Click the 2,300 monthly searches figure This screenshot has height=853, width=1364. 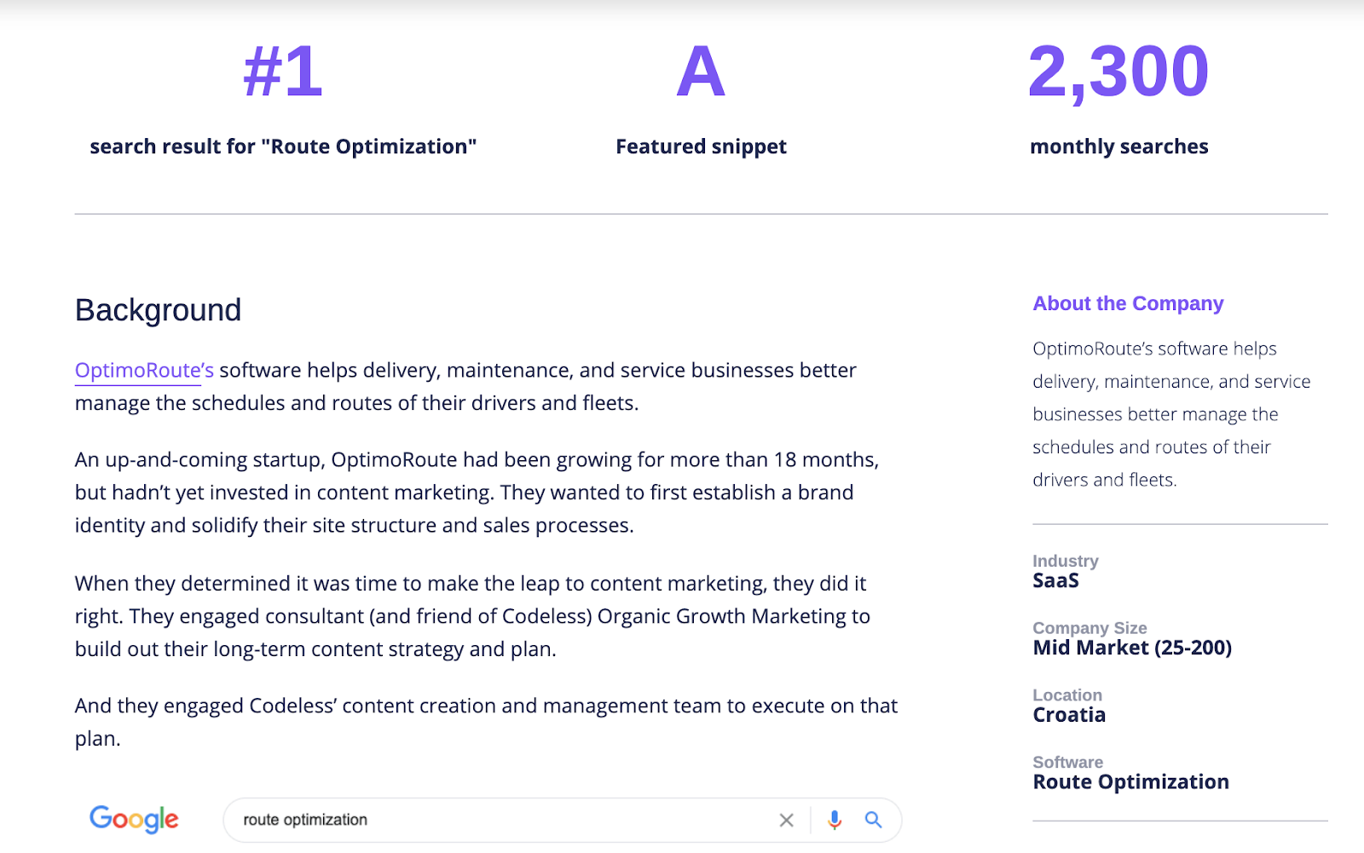click(1118, 72)
